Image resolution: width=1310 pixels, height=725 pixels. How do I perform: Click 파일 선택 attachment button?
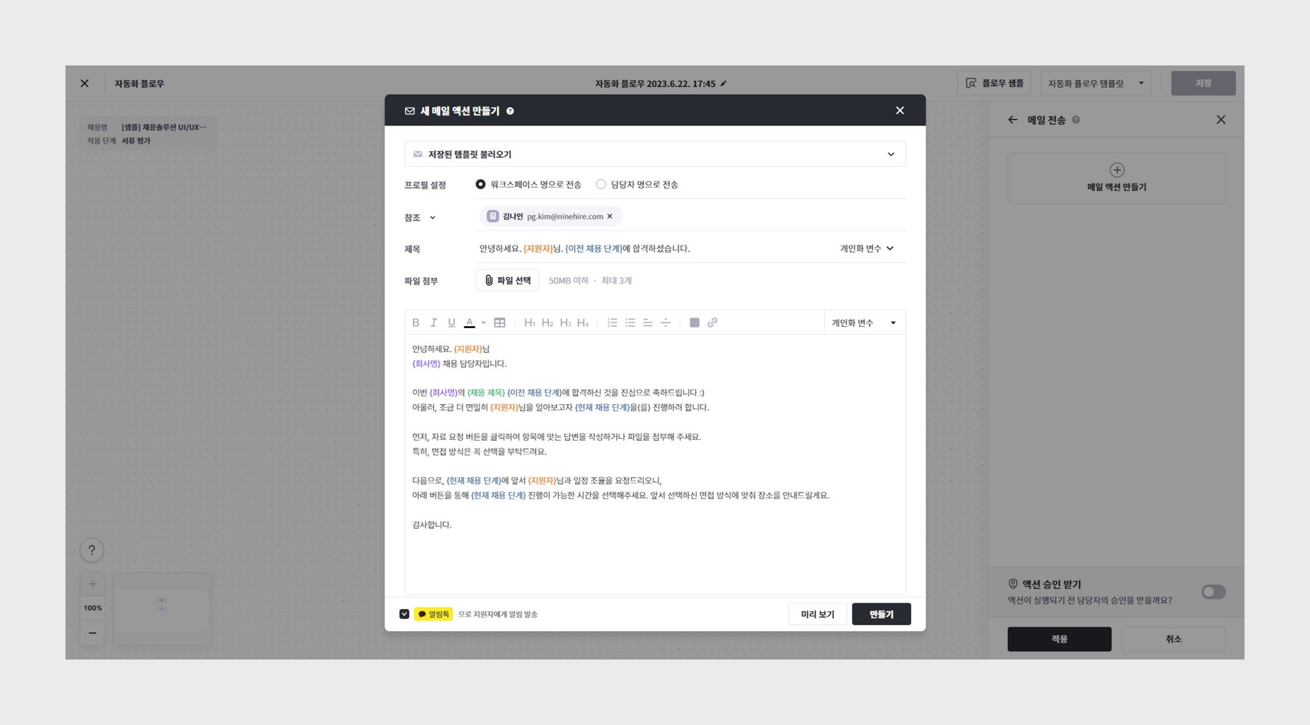pyautogui.click(x=507, y=280)
